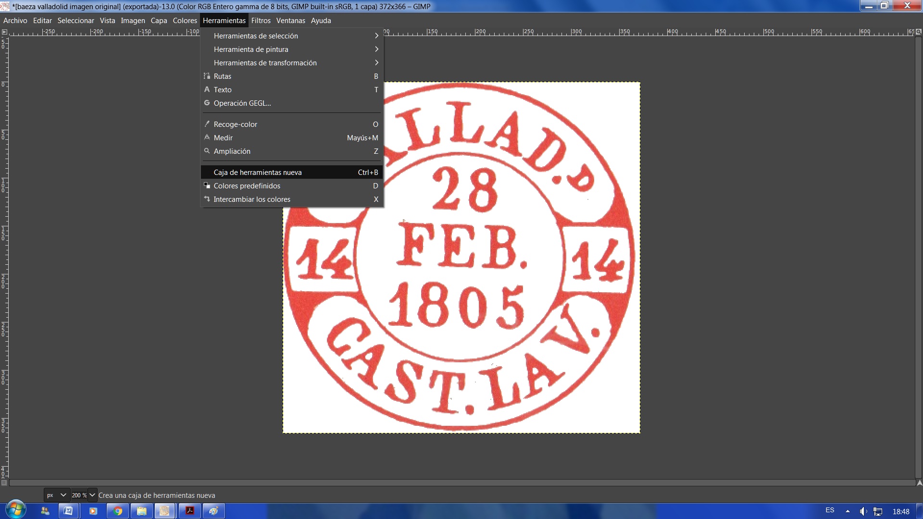Expand Herramientas de transformación submenu
Image resolution: width=923 pixels, height=519 pixels.
tap(292, 63)
